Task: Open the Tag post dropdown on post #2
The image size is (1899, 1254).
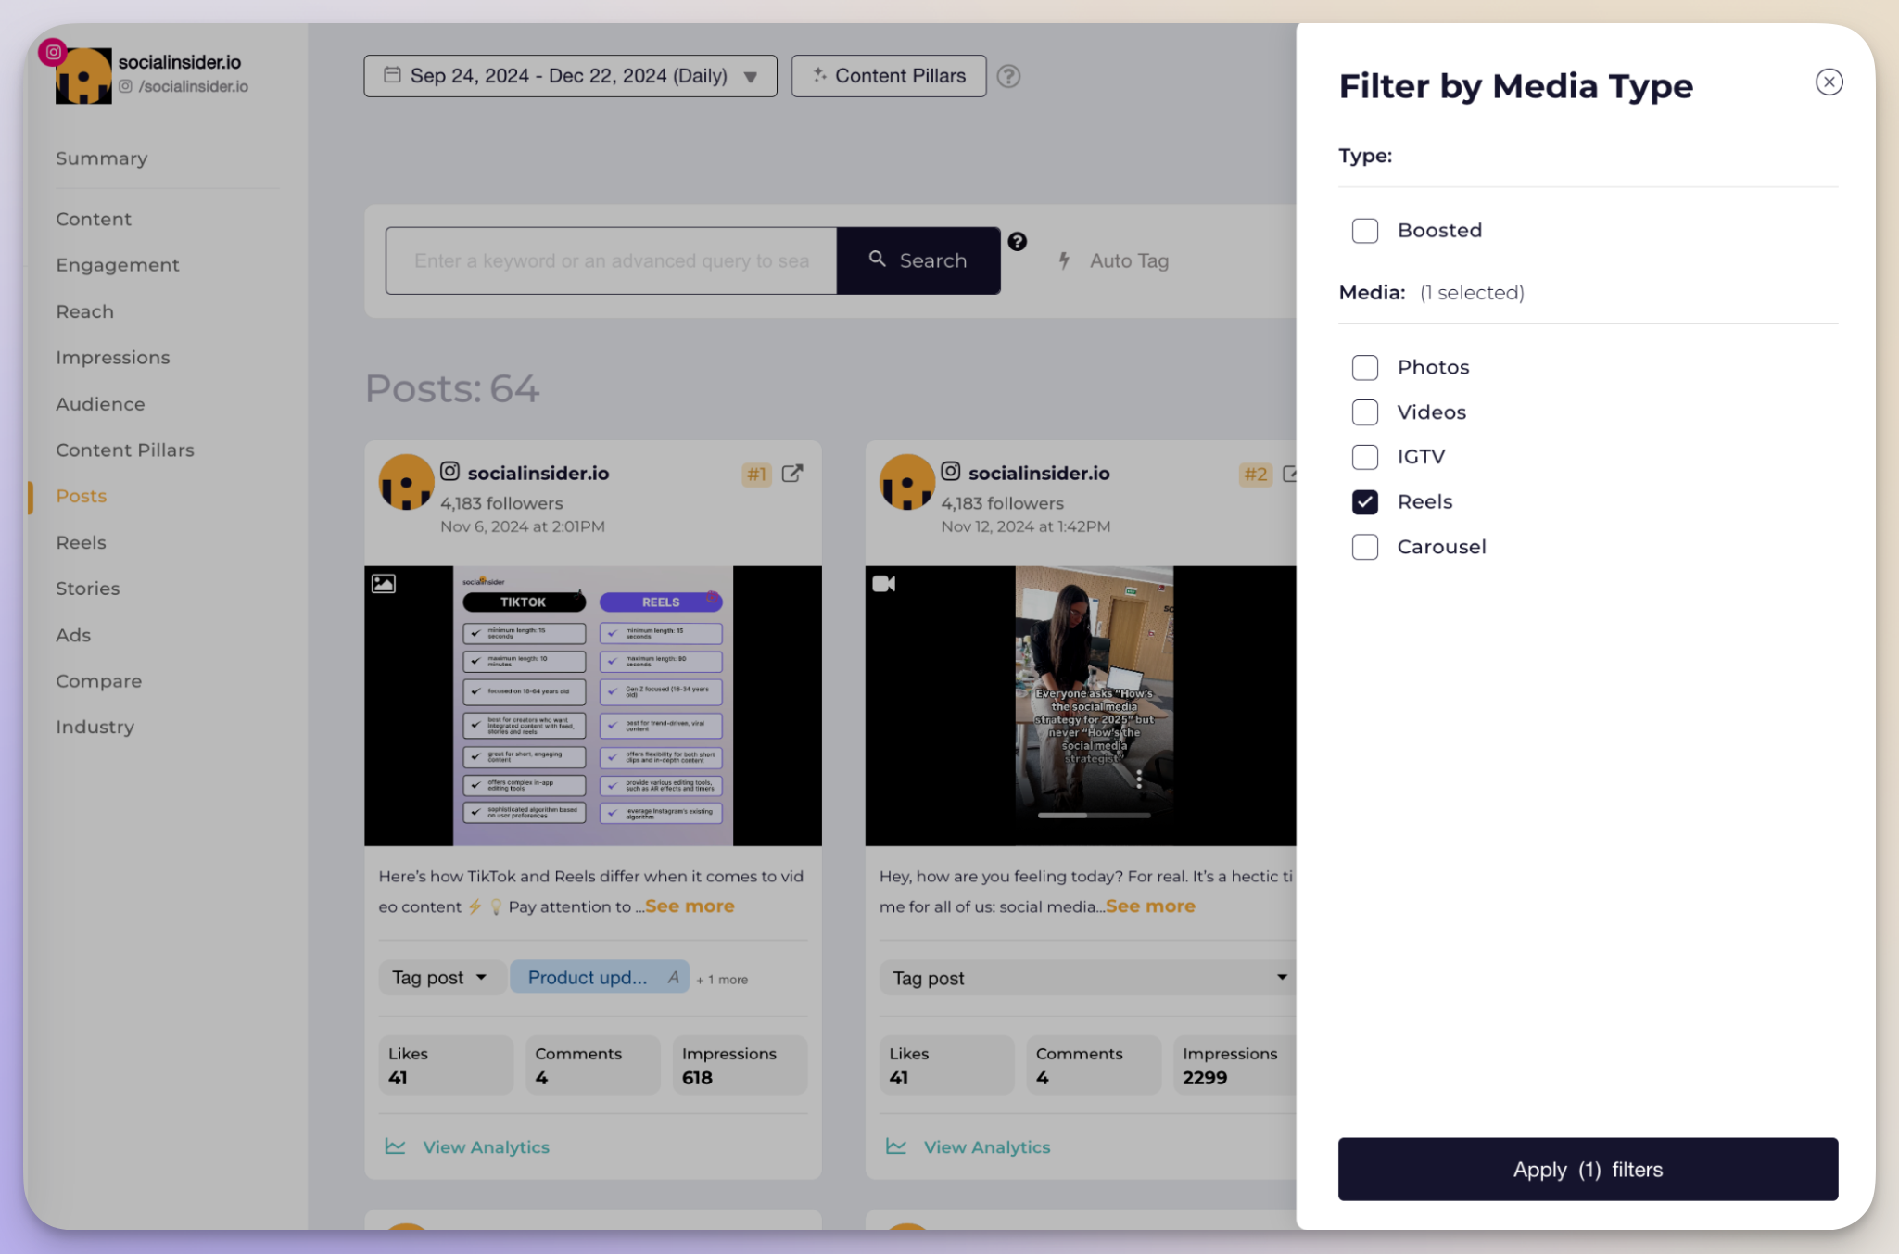Action: tap(1088, 978)
